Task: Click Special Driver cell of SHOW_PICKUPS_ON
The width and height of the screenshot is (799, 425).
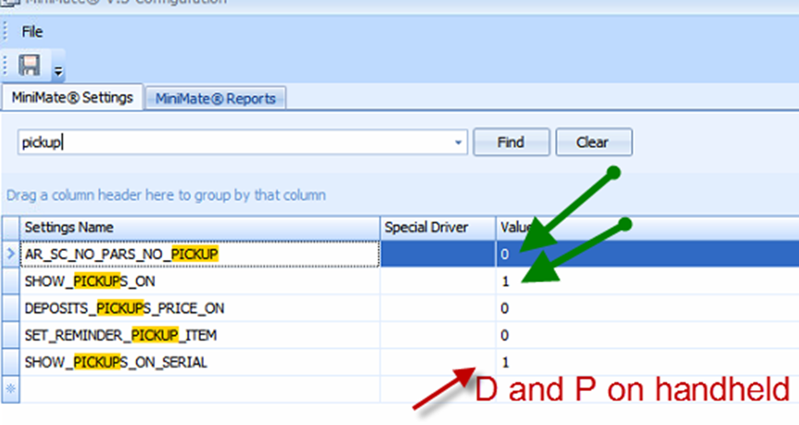Action: coord(438,281)
